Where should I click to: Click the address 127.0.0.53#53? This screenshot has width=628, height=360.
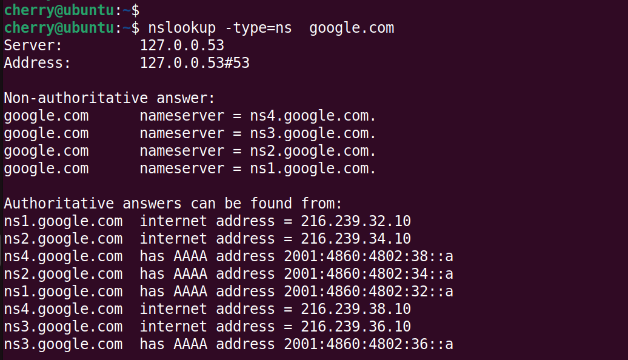(x=195, y=63)
